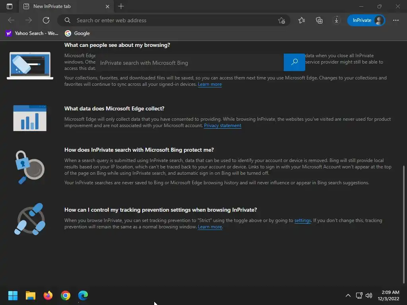This screenshot has width=407, height=305.
Task: Open the Google bookmark
Action: (78, 33)
